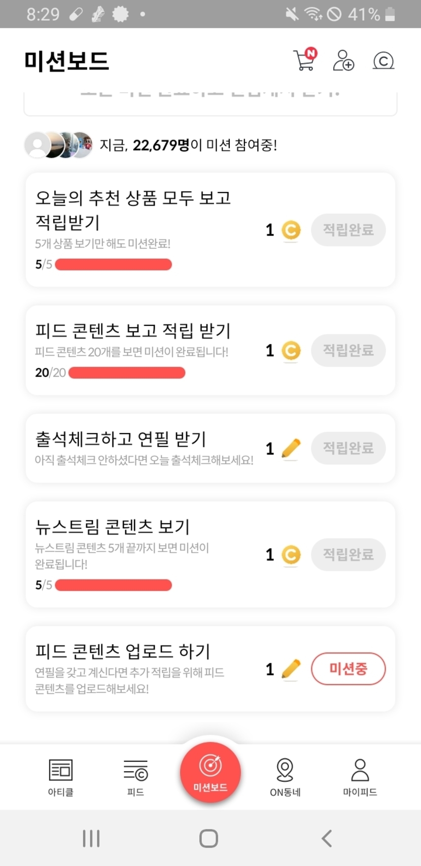Tap pencil icon on 출석체크하고 연필 받기
The height and width of the screenshot is (866, 421).
[x=291, y=449]
